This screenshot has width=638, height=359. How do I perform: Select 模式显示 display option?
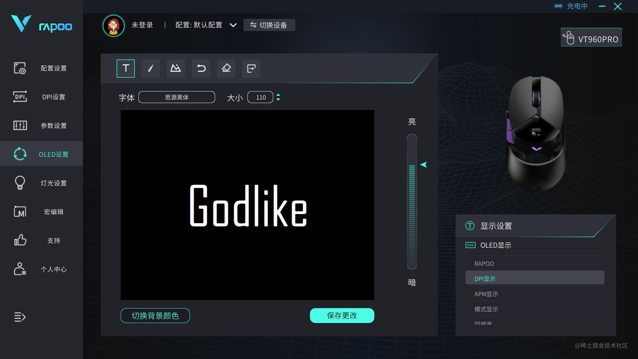click(x=535, y=309)
